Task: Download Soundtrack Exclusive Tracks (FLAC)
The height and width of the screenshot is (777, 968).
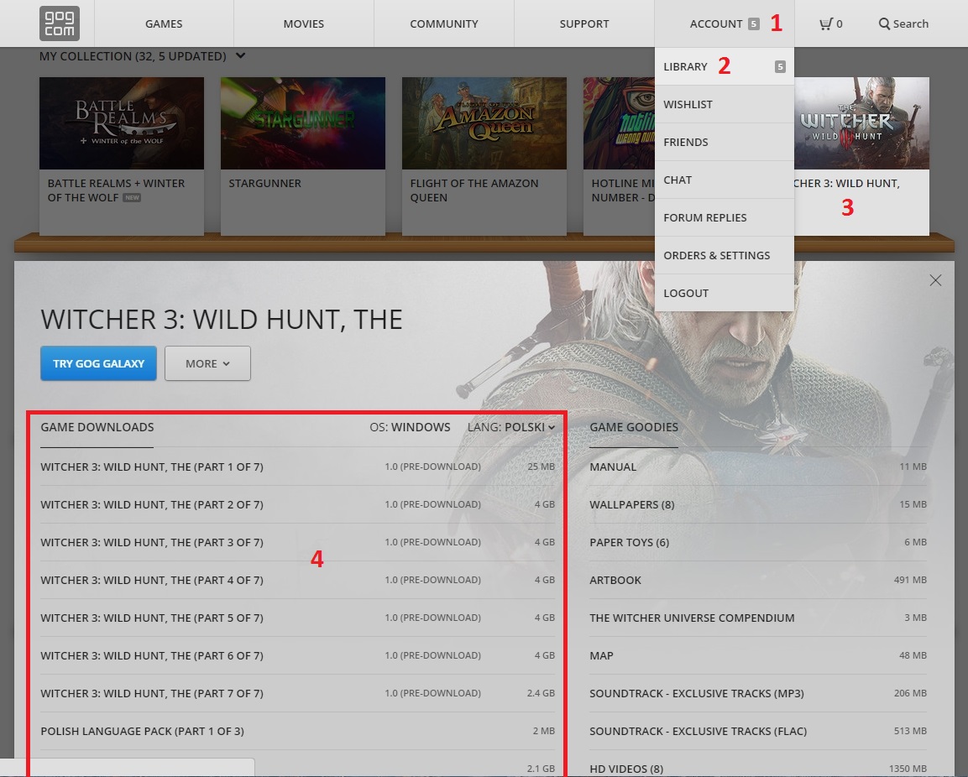Action: 758,731
